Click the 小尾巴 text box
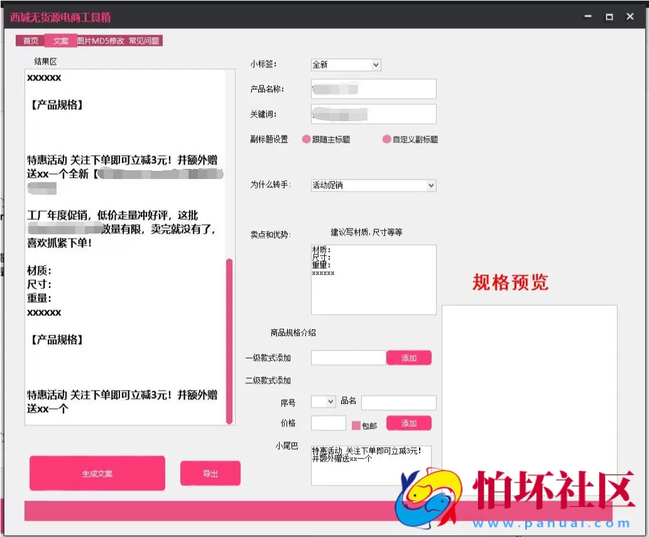Screen dimensions: 649x537 pos(371,465)
